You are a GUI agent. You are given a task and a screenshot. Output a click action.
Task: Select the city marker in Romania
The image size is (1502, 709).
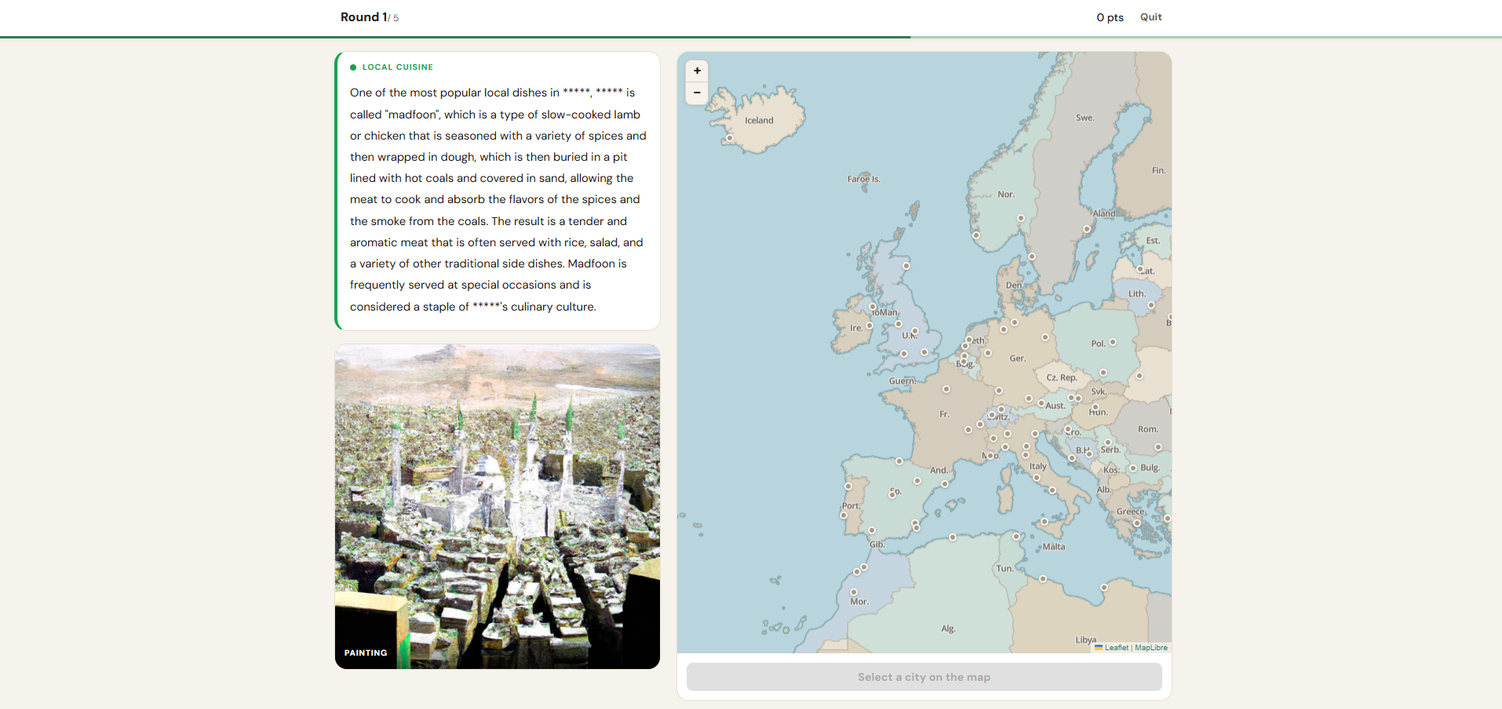tap(1158, 447)
